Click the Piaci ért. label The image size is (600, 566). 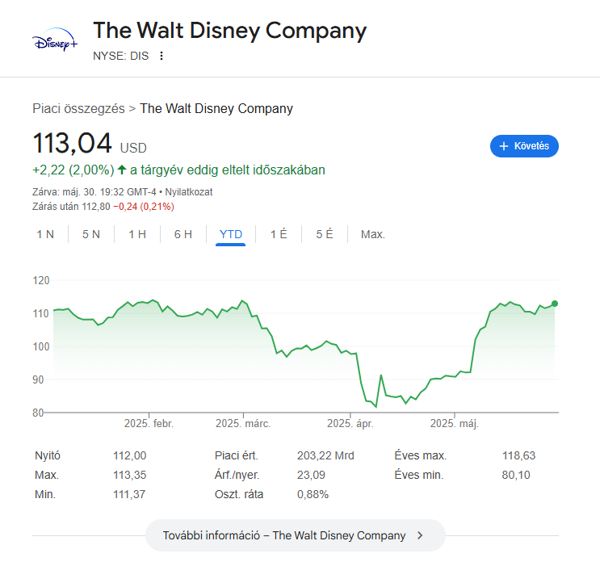(237, 455)
